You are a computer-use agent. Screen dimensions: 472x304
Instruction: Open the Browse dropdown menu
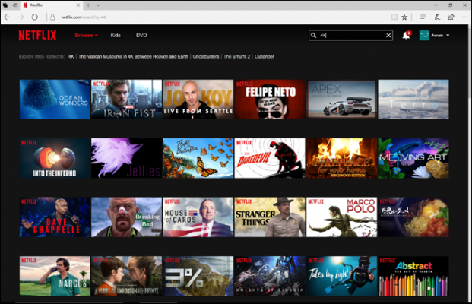tap(86, 35)
